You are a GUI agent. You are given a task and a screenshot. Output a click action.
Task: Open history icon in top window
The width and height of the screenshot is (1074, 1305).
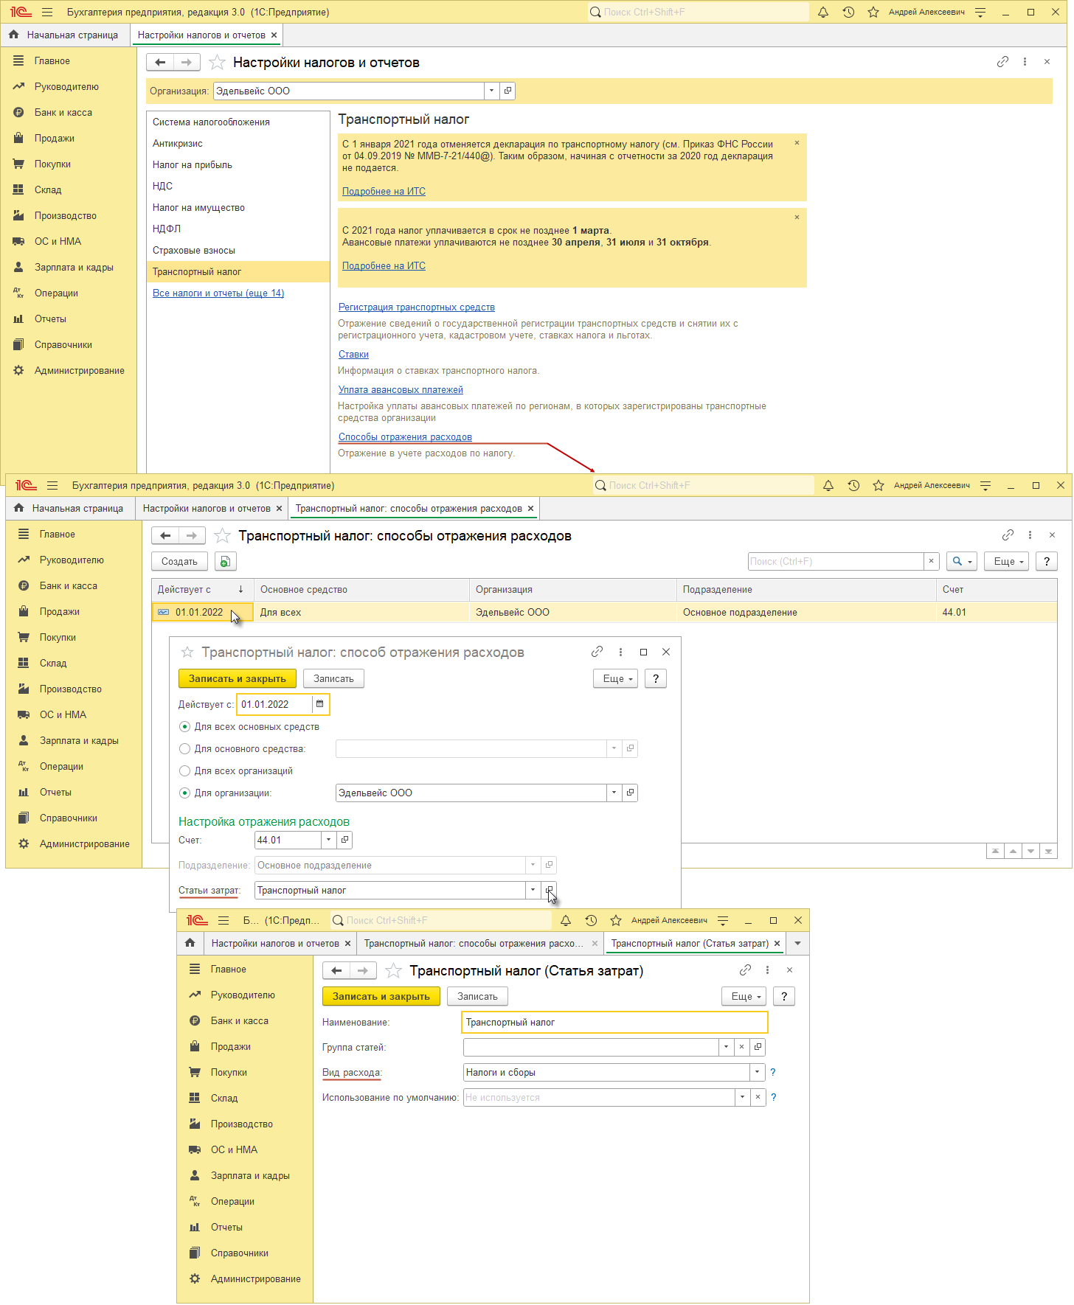pos(848,12)
